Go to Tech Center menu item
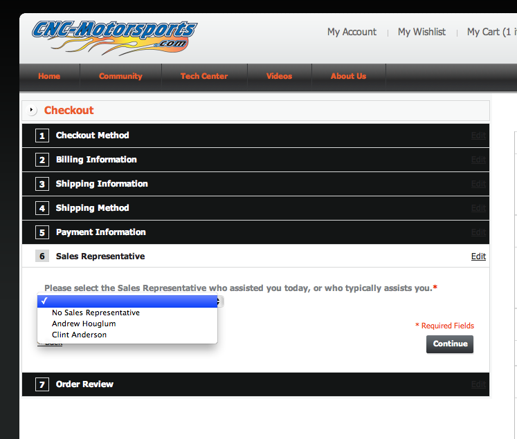The width and height of the screenshot is (517, 439). coord(204,76)
